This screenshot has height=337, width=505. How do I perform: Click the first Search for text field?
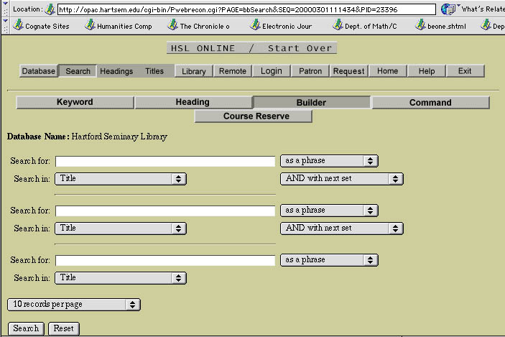coord(165,161)
